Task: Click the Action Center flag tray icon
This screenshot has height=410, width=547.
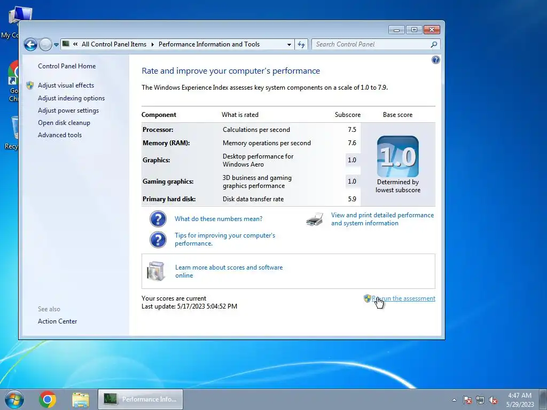Action: [467, 400]
